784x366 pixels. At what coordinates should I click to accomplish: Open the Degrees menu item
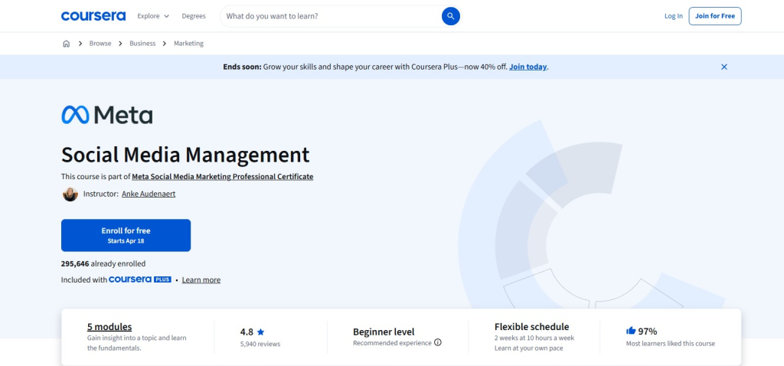coord(194,16)
